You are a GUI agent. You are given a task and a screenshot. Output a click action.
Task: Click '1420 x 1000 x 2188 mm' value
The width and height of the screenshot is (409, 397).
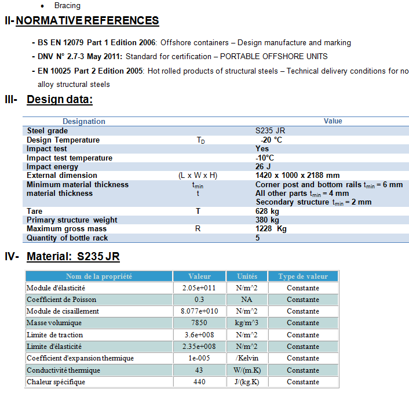click(x=297, y=175)
